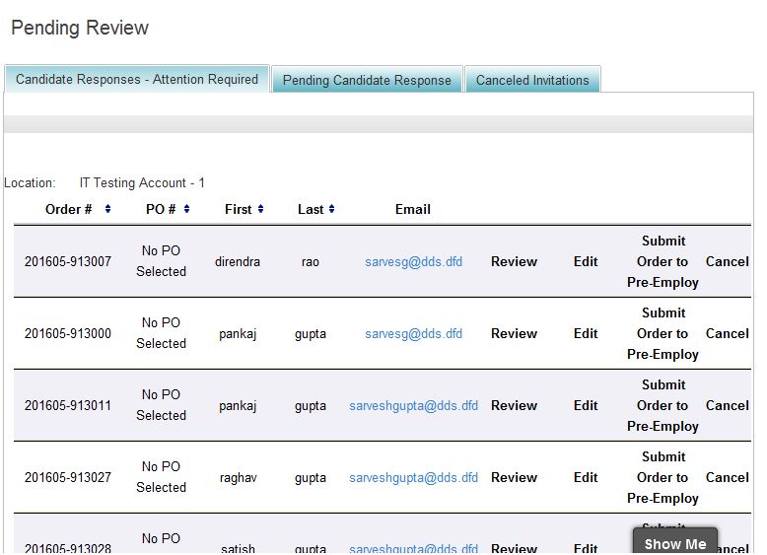Edit order 201605-913027

[586, 477]
